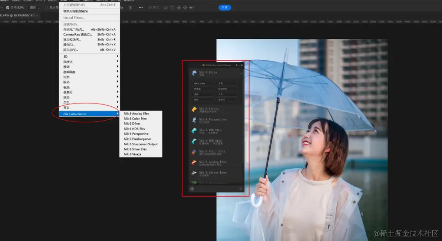Click the help icon in Nik palette
Viewport: 442px width, 241px height.
coord(241,189)
